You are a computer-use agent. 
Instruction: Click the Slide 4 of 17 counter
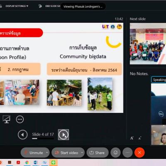[43, 134]
